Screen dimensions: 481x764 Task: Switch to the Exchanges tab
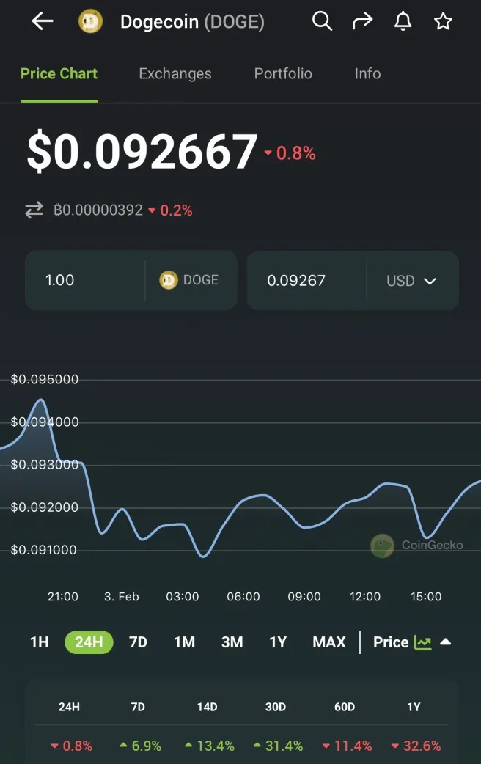pyautogui.click(x=175, y=73)
